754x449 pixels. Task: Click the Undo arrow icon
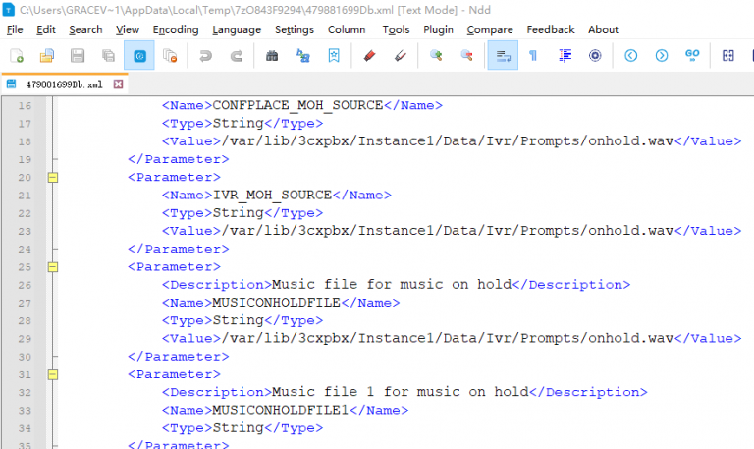click(205, 56)
